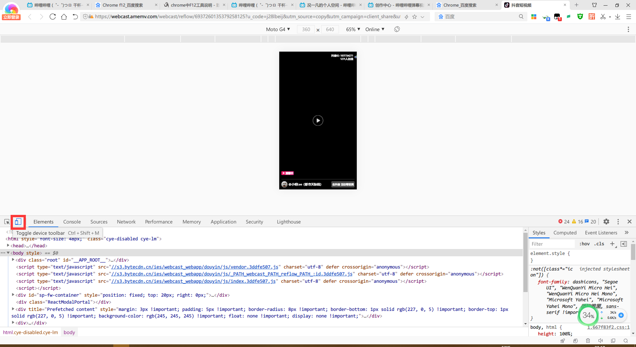
Task: Open the 1.667f83f2.css:1 source link
Action: (x=608, y=327)
